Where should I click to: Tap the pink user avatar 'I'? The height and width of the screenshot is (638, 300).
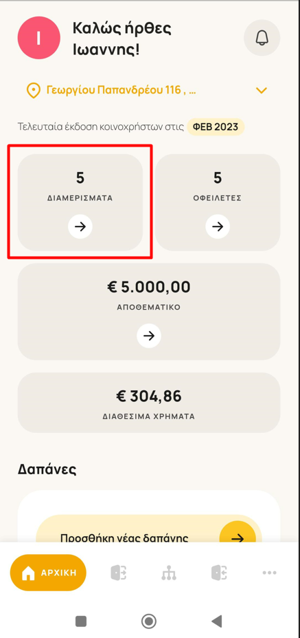39,38
